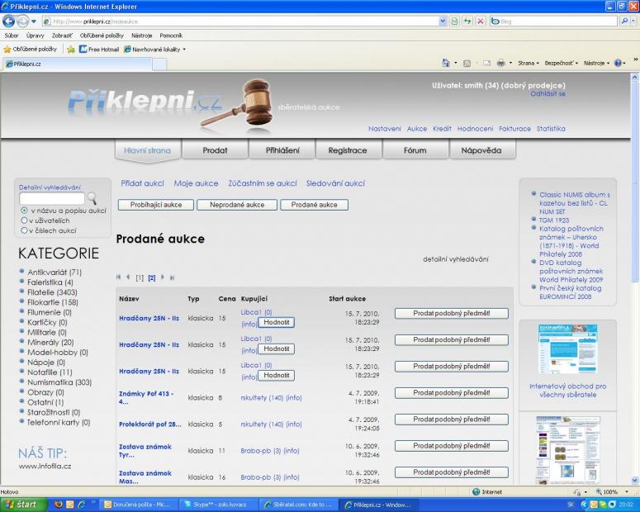Click the Compatibility view icon

[x=454, y=21]
